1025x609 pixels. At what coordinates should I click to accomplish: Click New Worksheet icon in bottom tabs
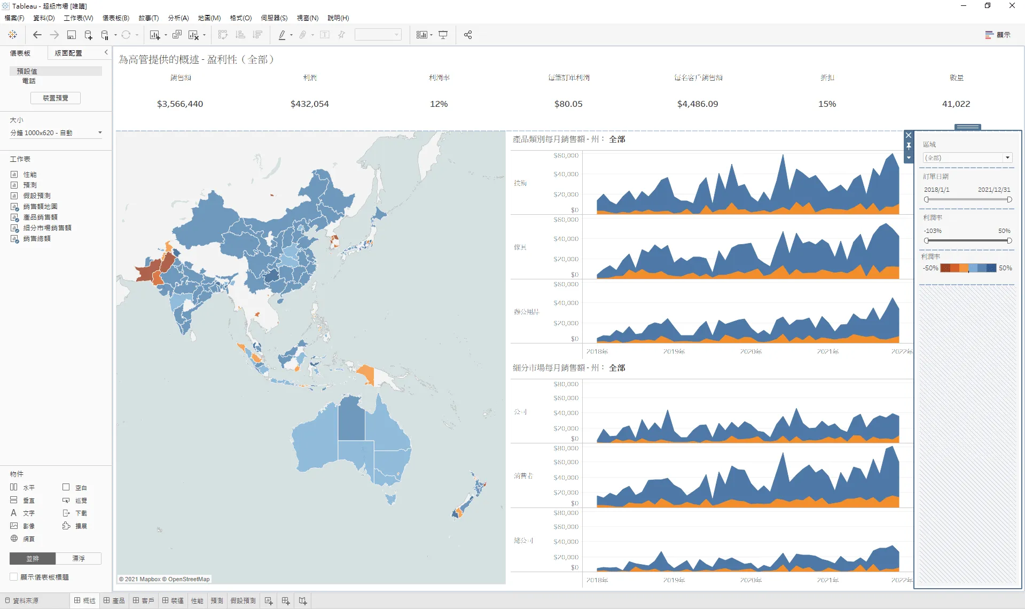click(x=269, y=601)
